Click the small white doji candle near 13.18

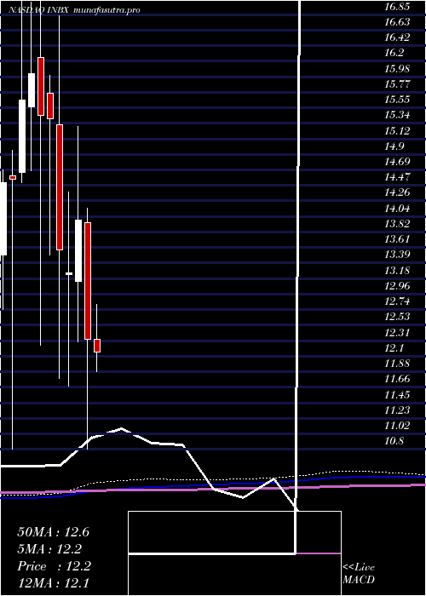(x=69, y=273)
